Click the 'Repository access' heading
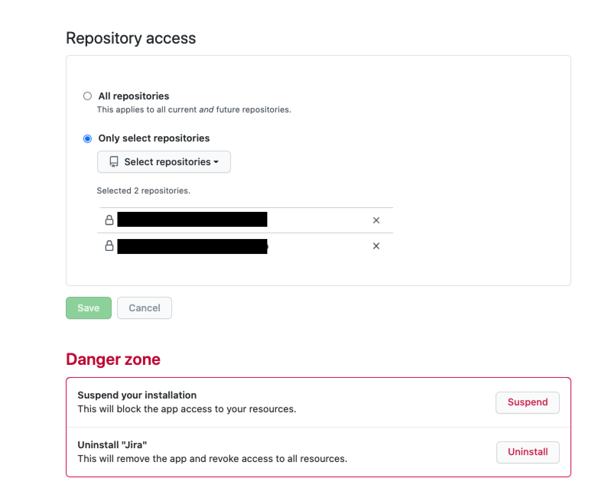Screen dimensions: 595x501 click(131, 38)
